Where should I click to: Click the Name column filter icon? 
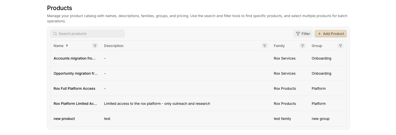[95, 46]
